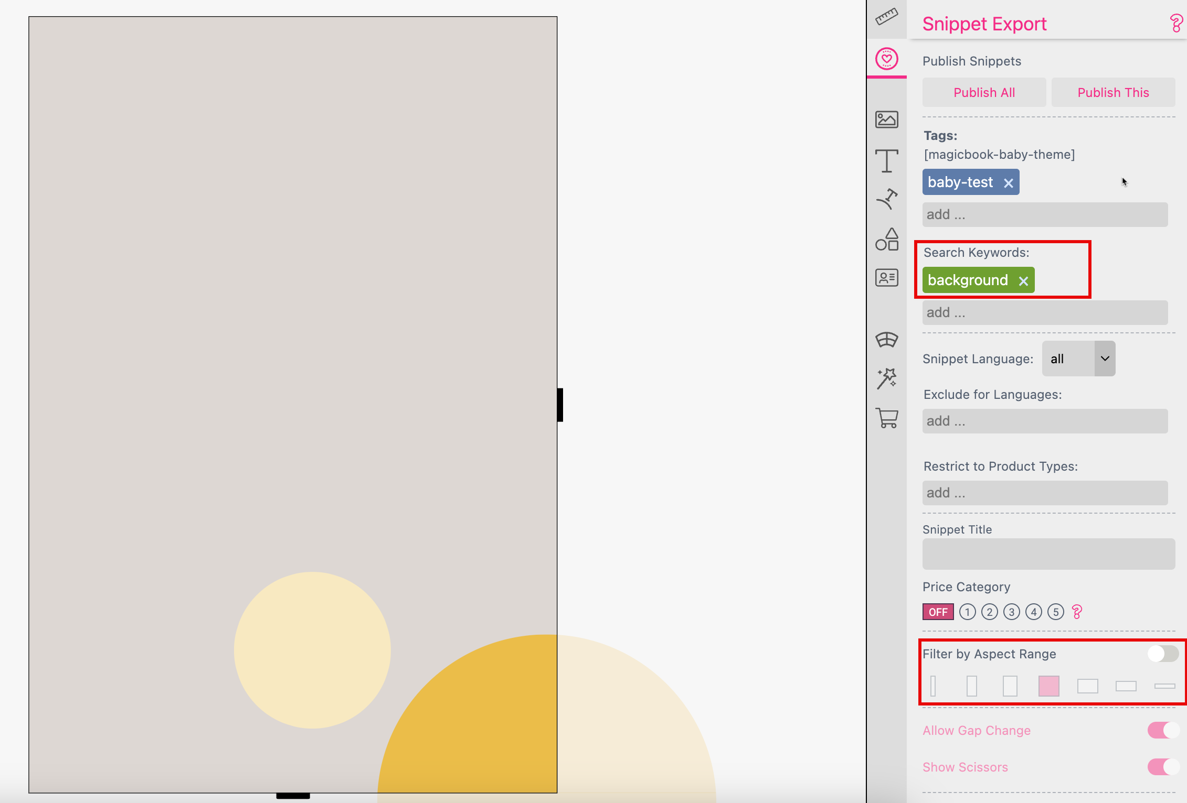Click the background keyword label
Image resolution: width=1187 pixels, height=803 pixels.
tap(967, 280)
